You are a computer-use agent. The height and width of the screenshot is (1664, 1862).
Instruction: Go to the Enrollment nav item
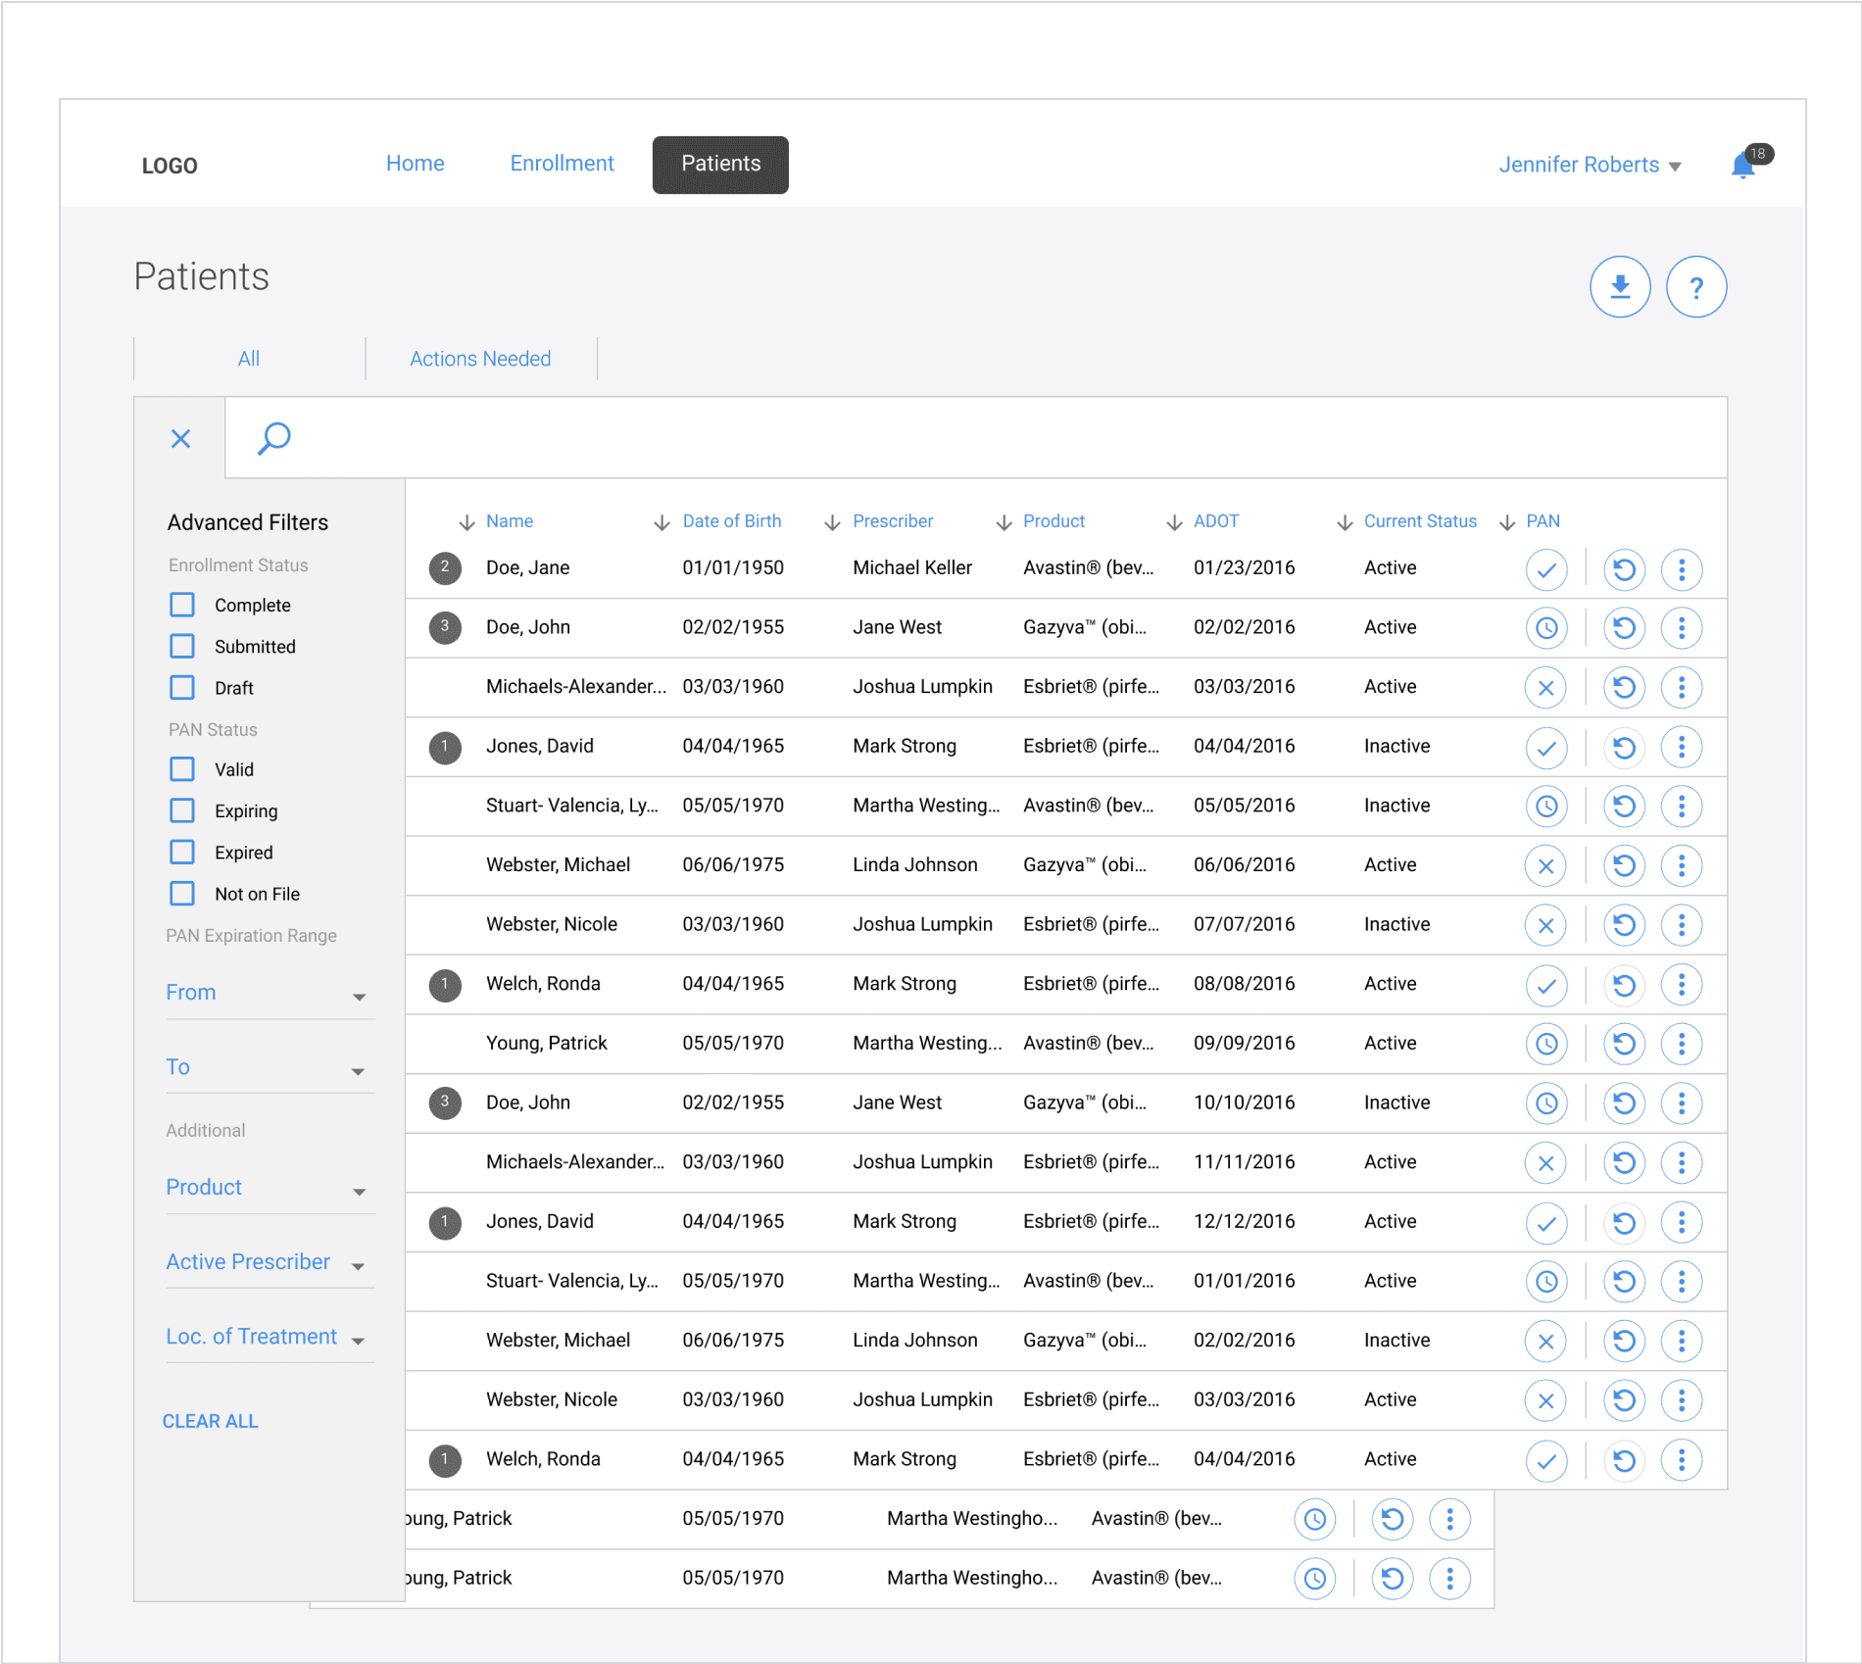pos(562,164)
